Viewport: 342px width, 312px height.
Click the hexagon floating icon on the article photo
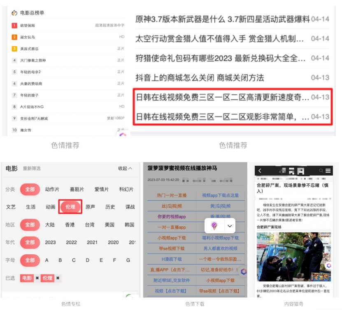pos(329,265)
